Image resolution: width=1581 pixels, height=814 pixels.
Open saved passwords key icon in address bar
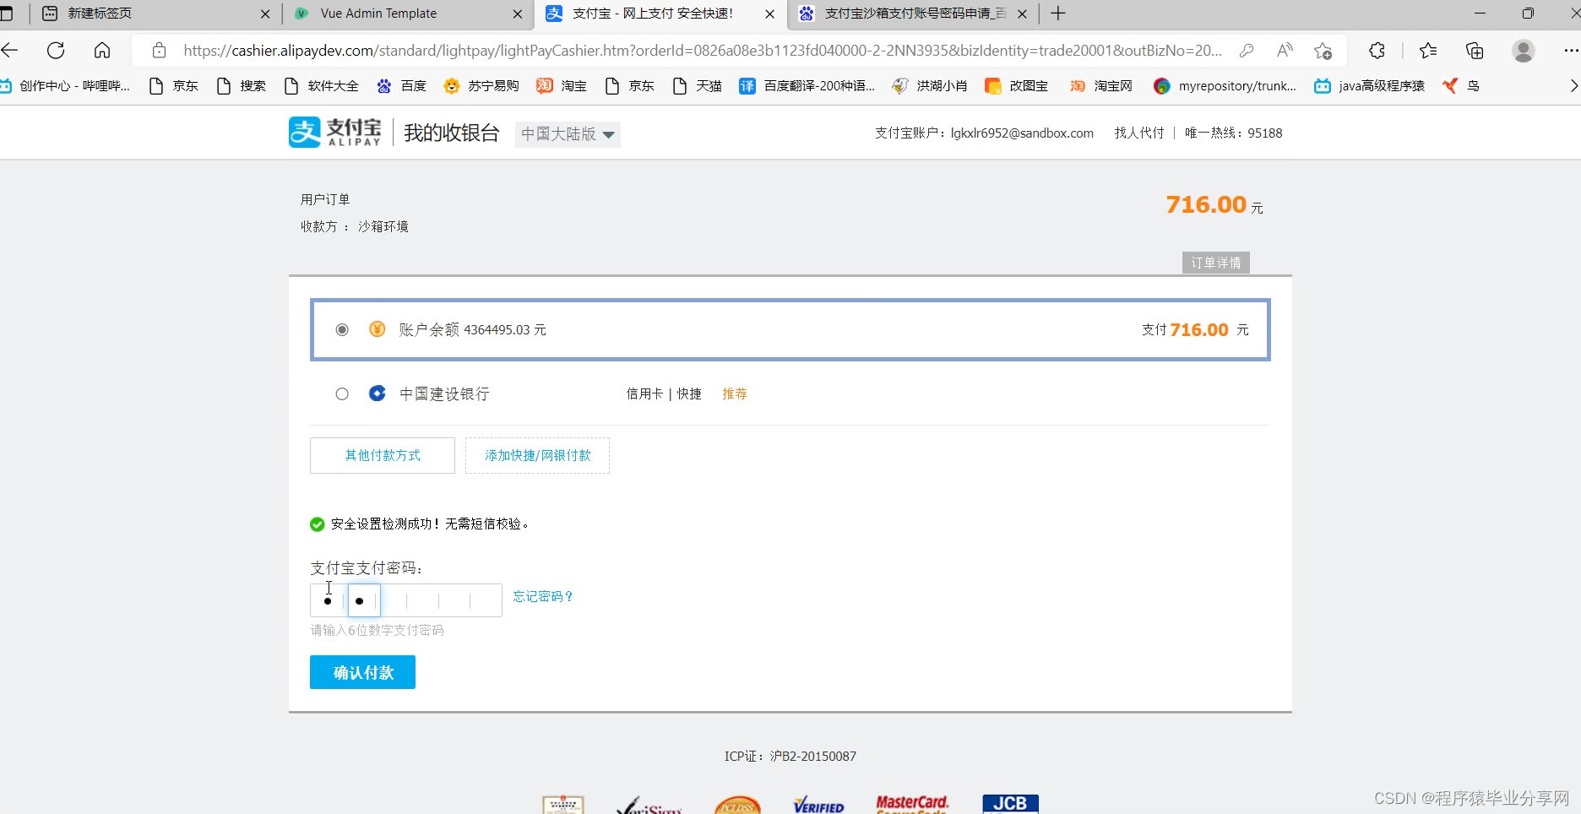[x=1246, y=51]
